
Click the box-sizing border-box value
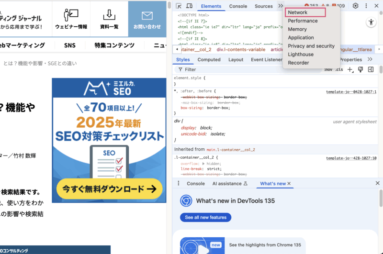(218, 108)
